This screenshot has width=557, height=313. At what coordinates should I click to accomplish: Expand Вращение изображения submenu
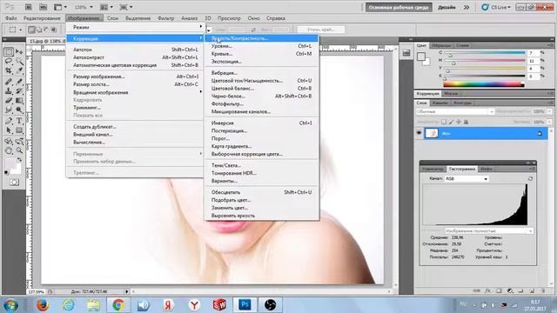(x=135, y=92)
